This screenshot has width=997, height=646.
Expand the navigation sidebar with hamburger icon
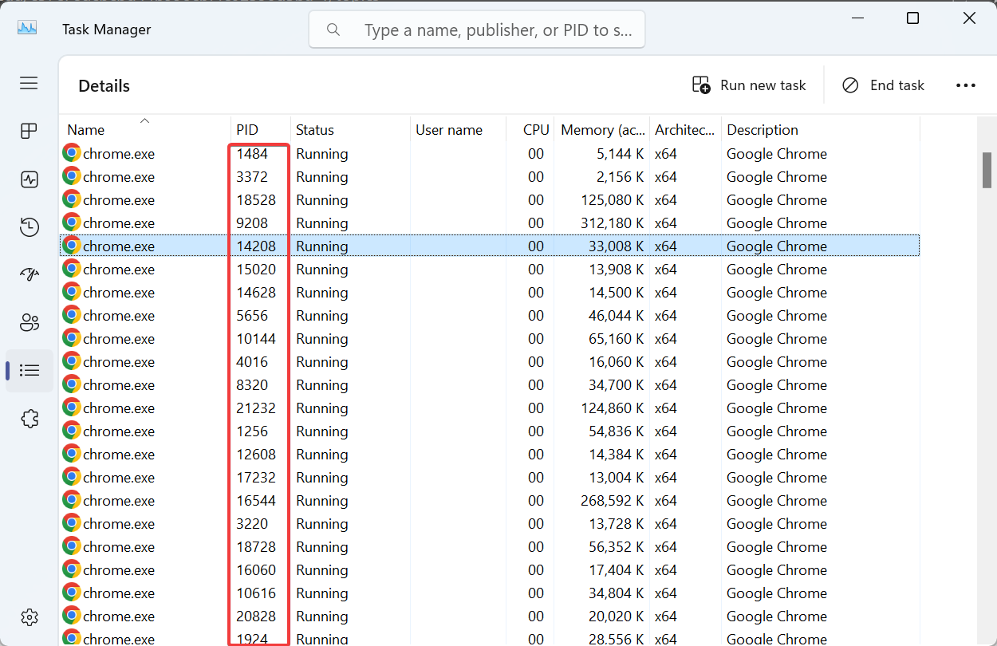[x=29, y=83]
